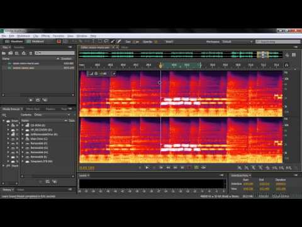Toggle the Spectral Frequency Display red icon
302x227 pixels.
[x=59, y=42]
